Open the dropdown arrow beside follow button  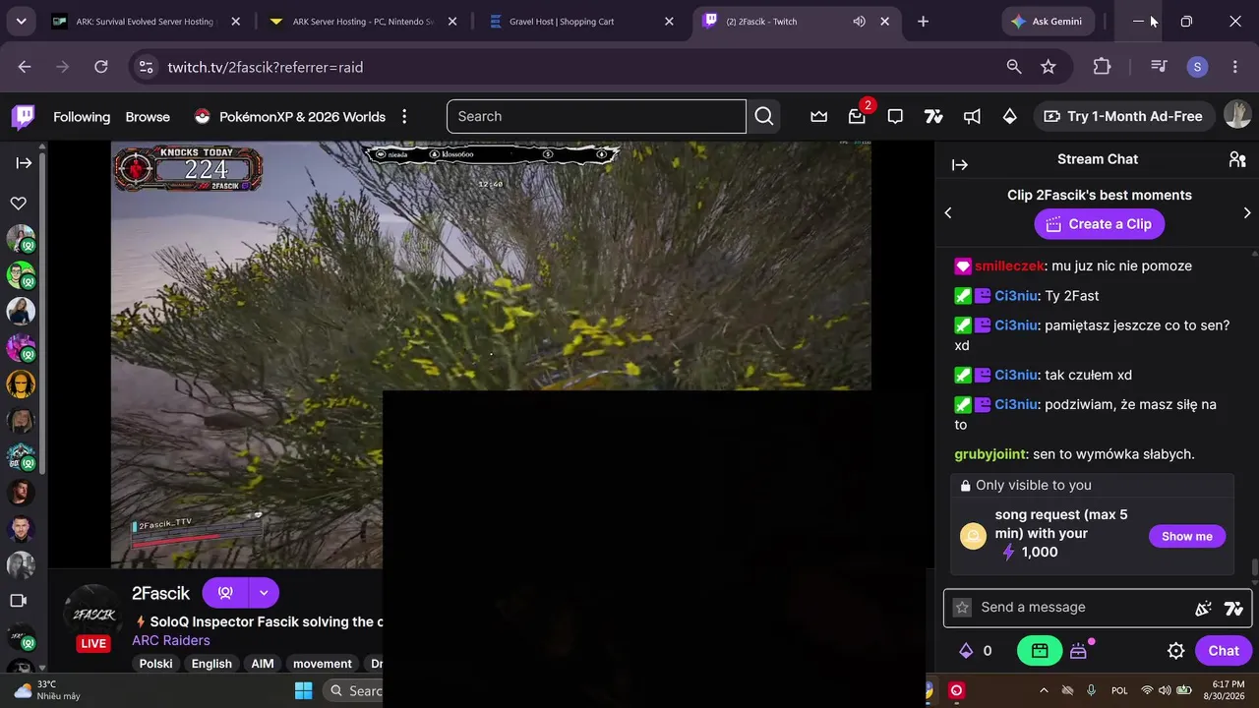click(264, 593)
